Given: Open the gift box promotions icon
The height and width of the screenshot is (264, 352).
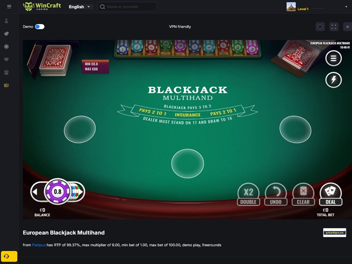Looking at the screenshot, I should [x=7, y=72].
